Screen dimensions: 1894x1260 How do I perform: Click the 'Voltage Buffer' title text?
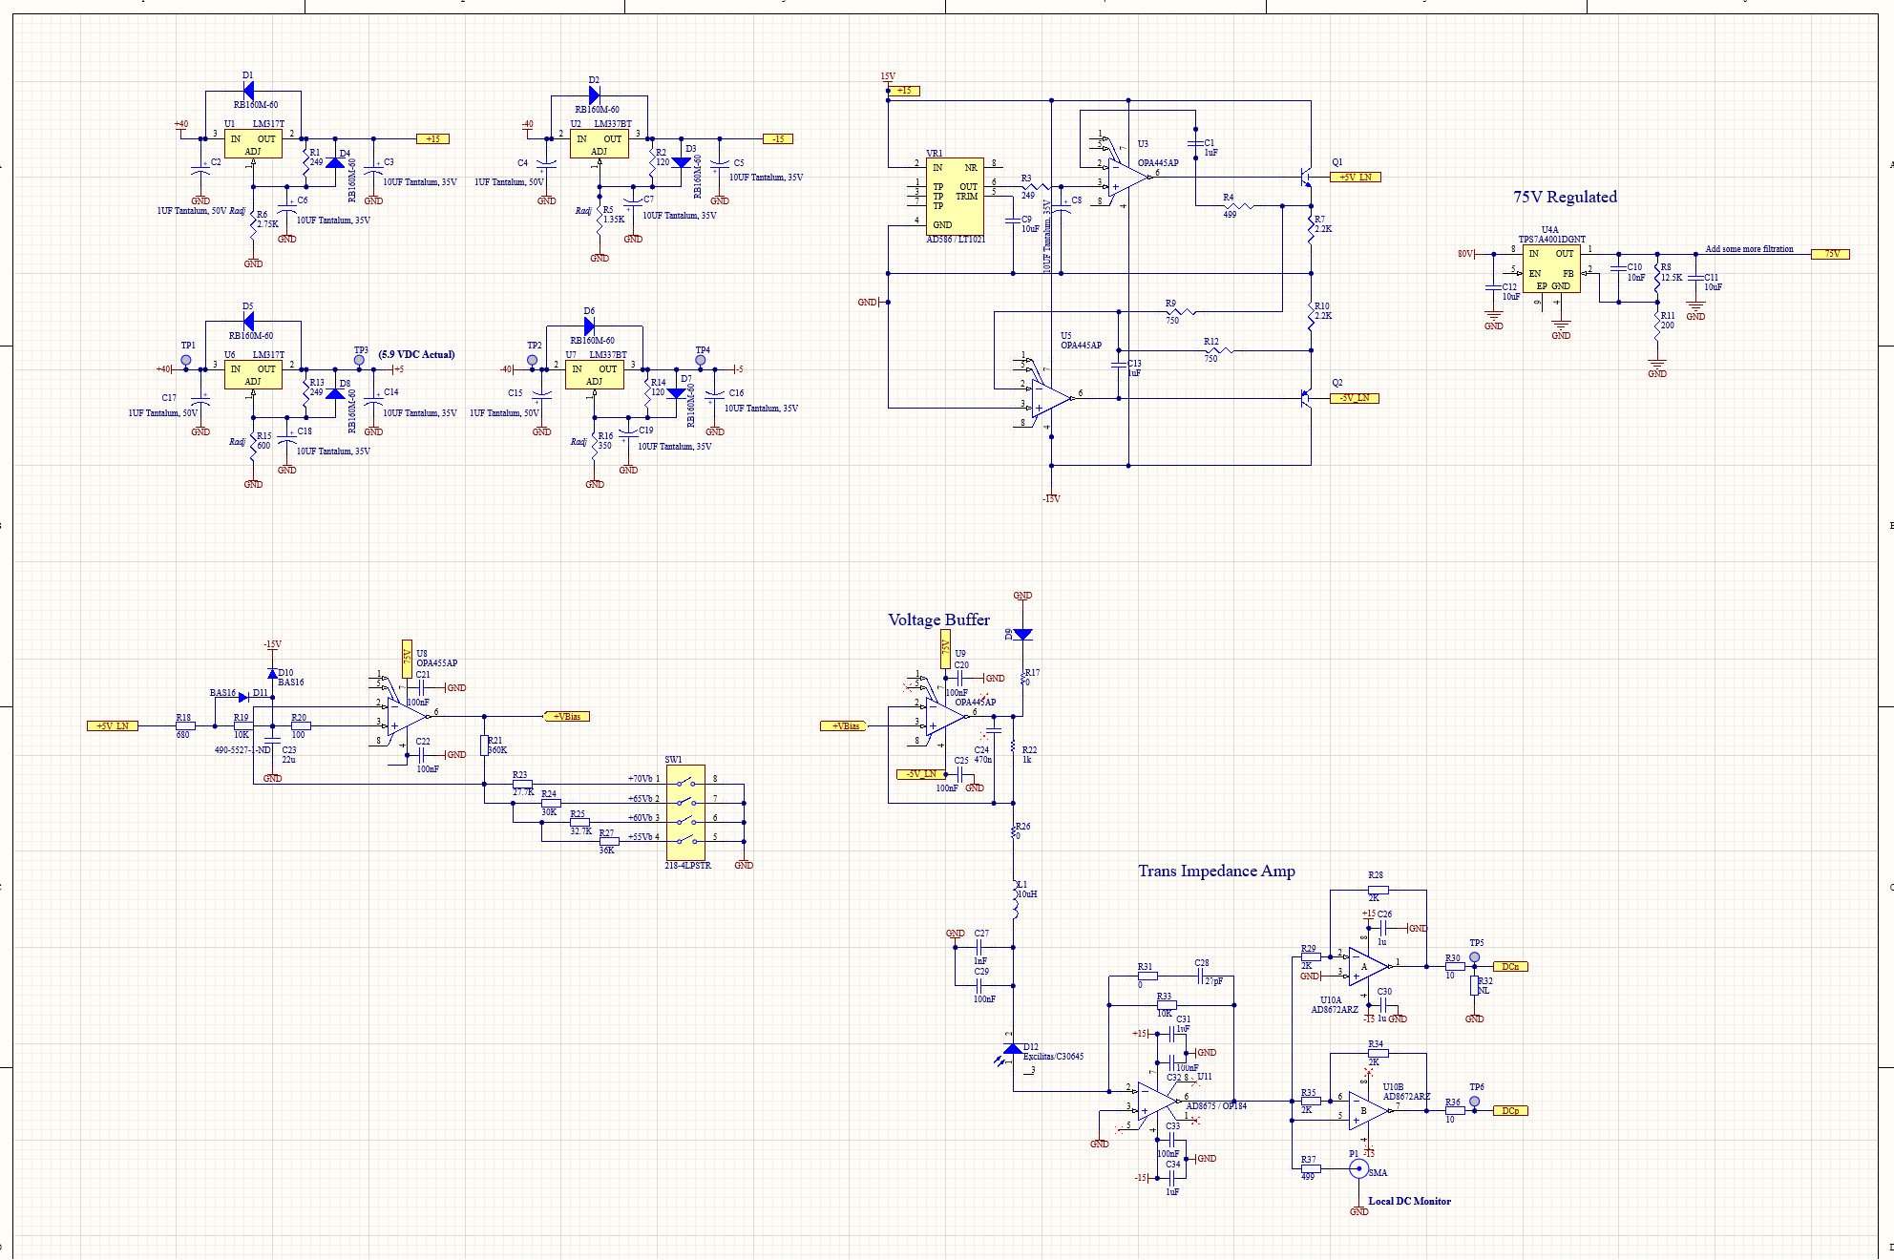[x=938, y=619]
